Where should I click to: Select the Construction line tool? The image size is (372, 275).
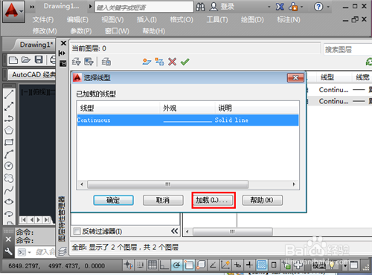[9, 106]
